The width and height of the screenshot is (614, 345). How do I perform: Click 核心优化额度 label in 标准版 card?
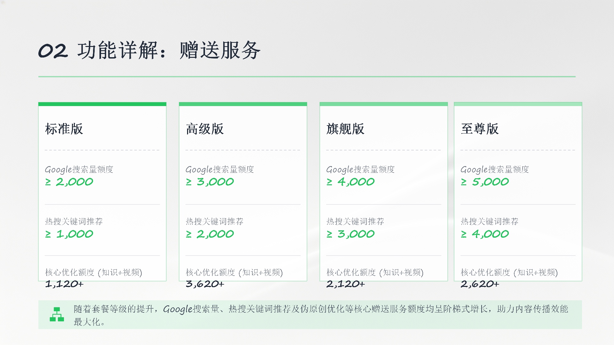pyautogui.click(x=94, y=272)
